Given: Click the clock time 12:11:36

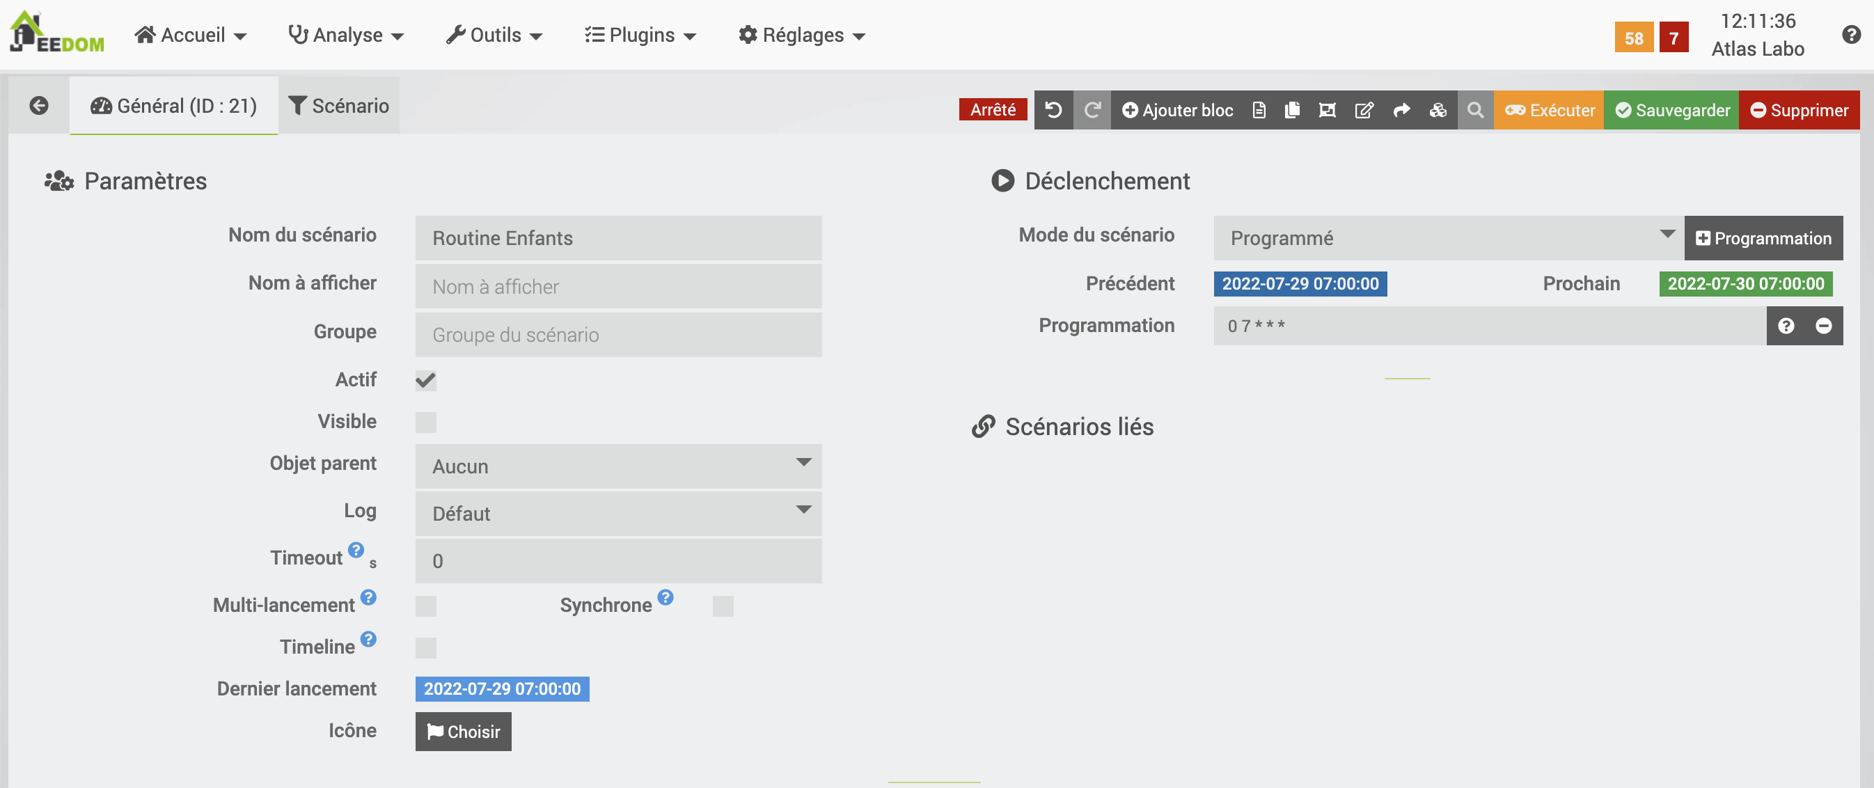Looking at the screenshot, I should 1758,20.
